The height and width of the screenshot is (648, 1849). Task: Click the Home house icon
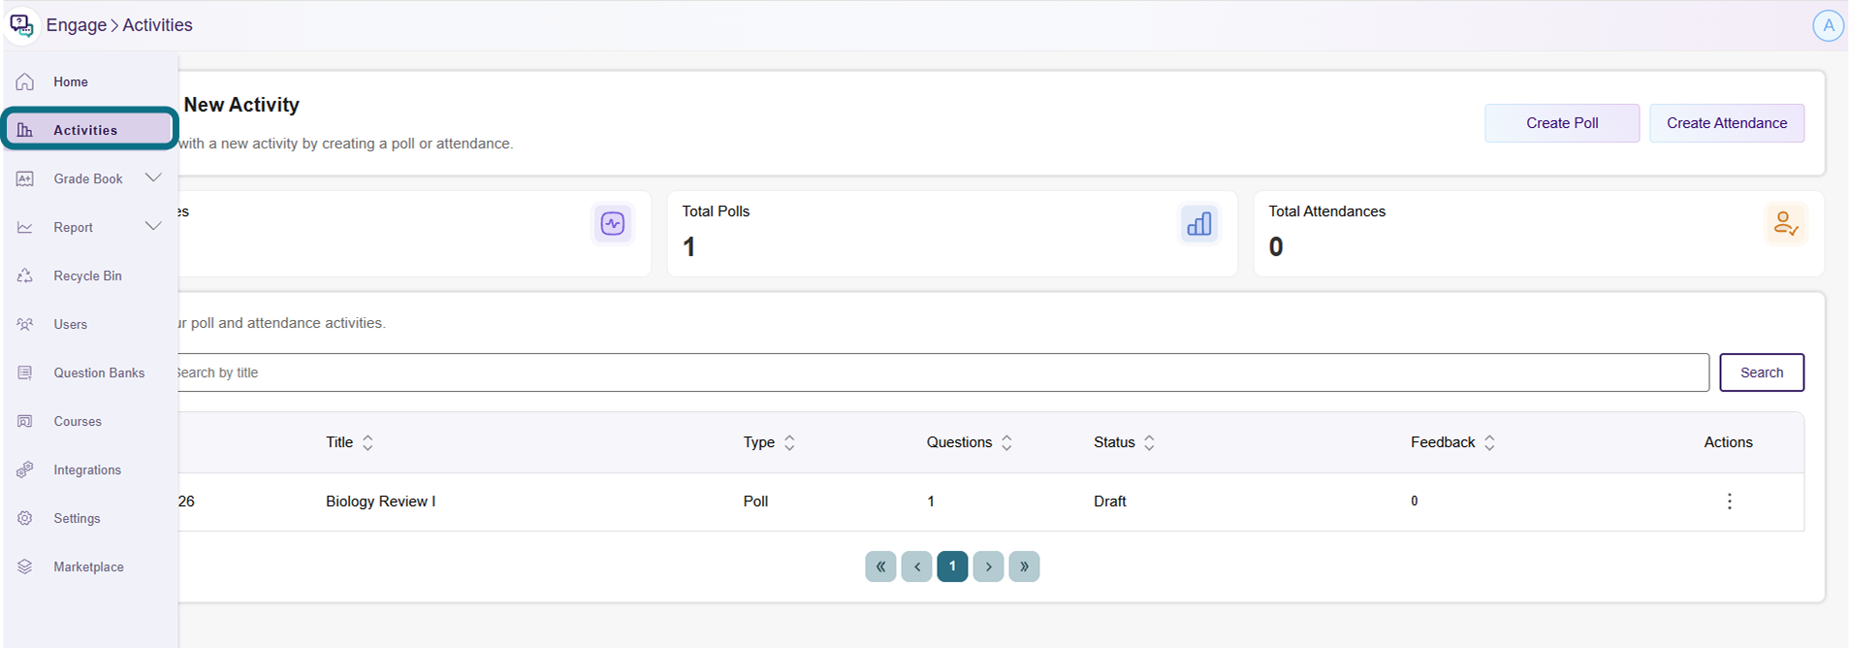coord(25,81)
